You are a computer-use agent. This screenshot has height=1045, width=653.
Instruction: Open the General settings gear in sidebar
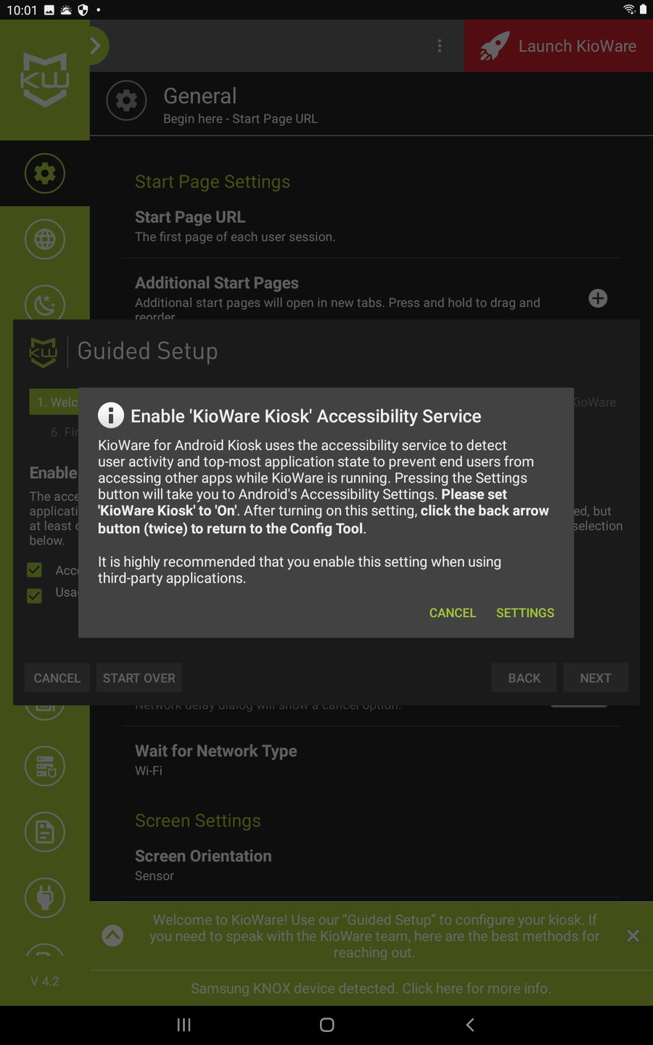coord(45,173)
